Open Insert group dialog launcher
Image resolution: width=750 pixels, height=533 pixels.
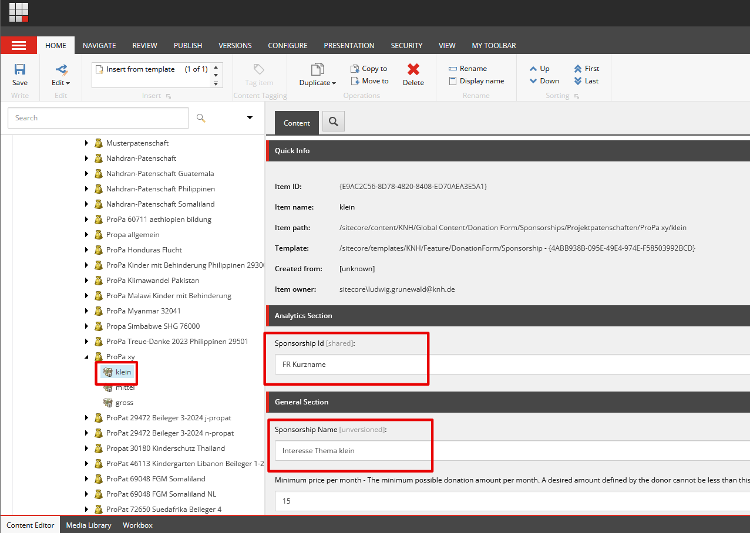[x=169, y=96]
